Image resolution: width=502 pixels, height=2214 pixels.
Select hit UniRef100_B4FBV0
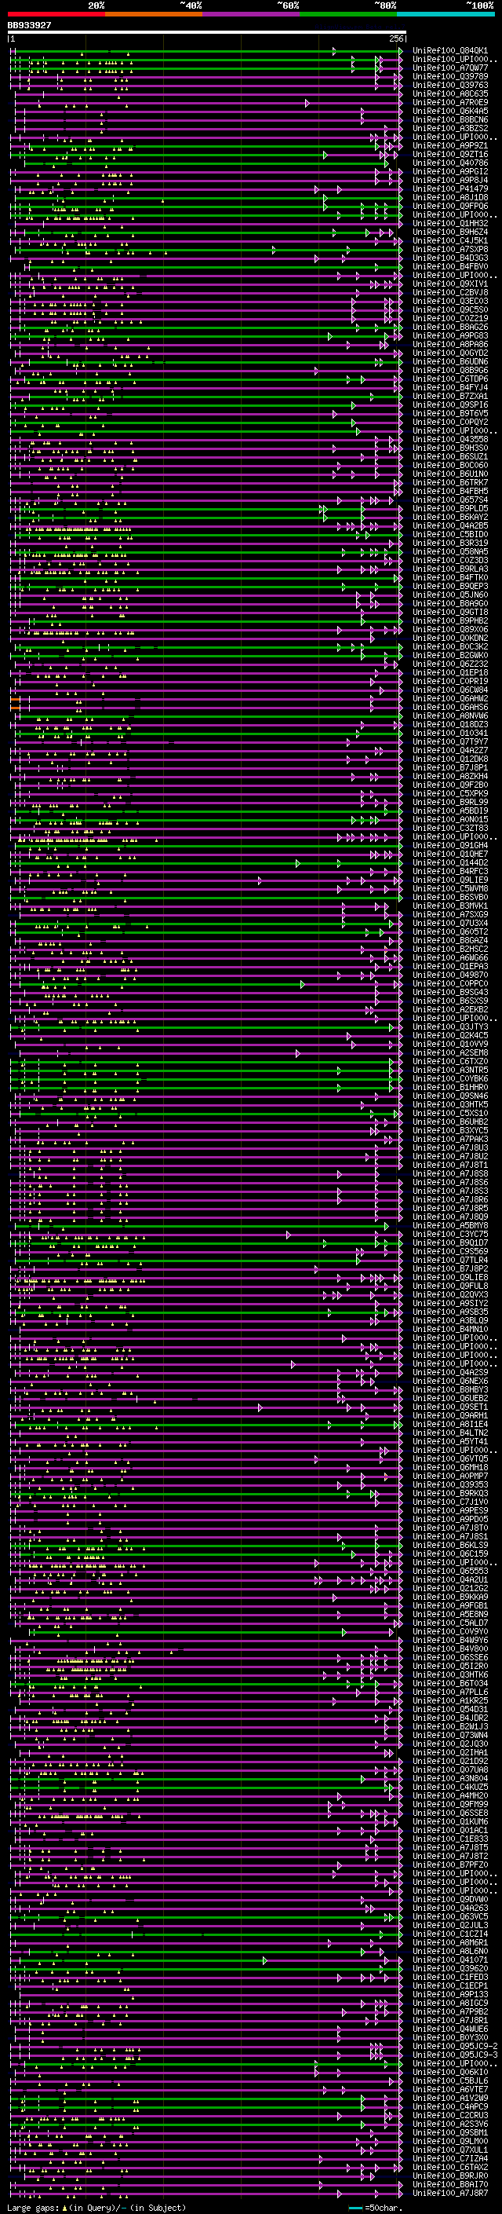pos(450,266)
